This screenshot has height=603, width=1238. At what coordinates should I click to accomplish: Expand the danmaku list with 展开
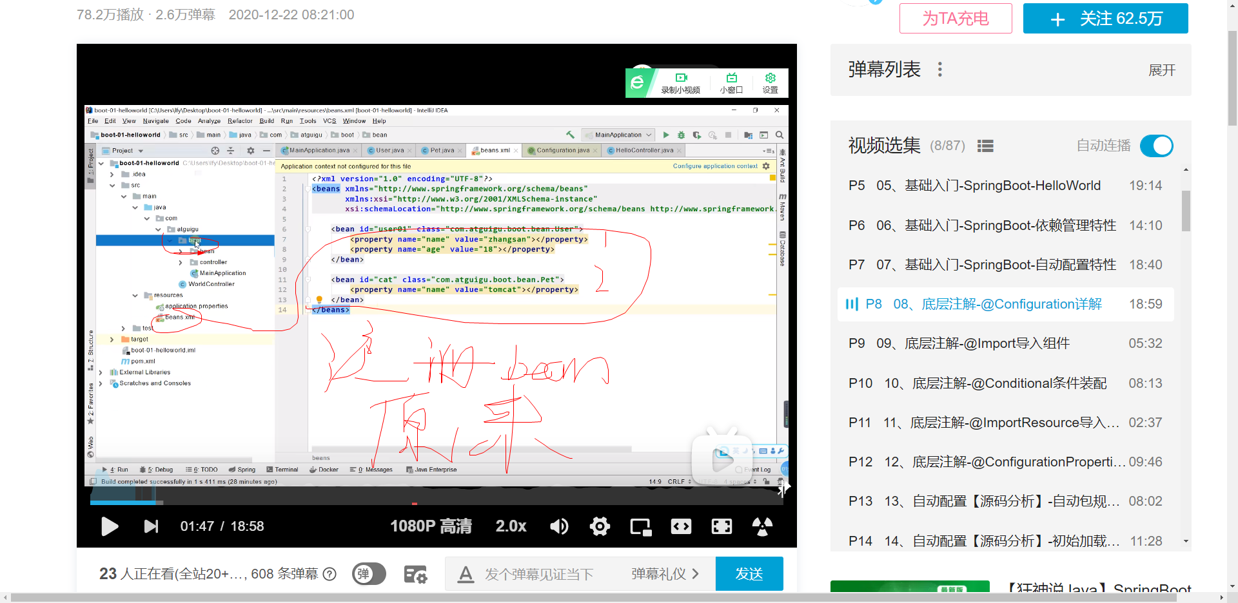click(1162, 70)
